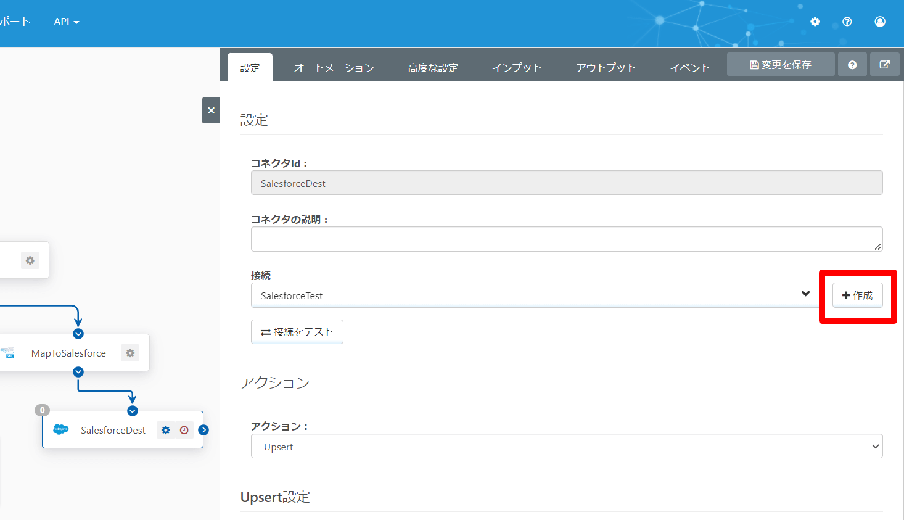The height and width of the screenshot is (520, 904).
Task: Go to the アウトプット tab
Action: pos(606,68)
